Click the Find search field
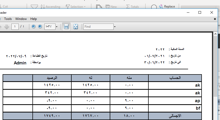The image size is (220, 120). [x=98, y=27]
